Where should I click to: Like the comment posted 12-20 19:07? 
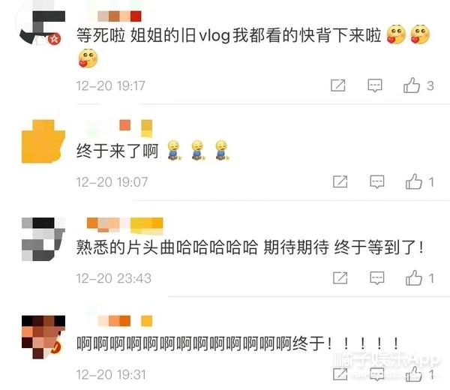413,181
